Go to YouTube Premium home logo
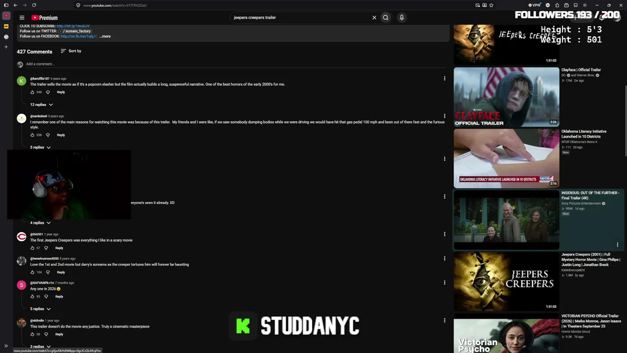This screenshot has height=353, width=627. 45,18
